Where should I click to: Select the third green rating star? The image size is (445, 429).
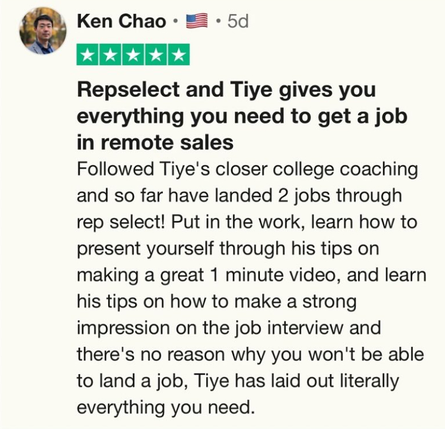(133, 54)
